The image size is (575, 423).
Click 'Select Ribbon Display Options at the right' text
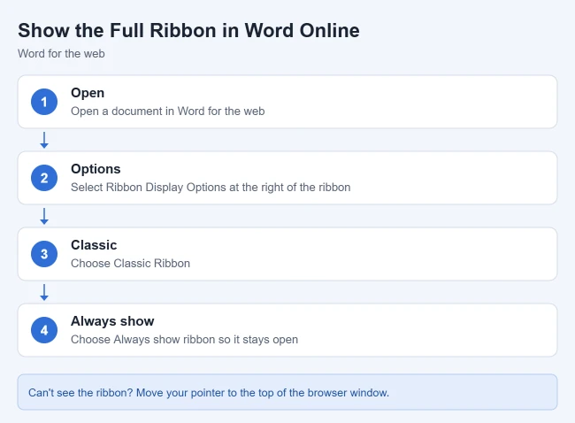coord(178,187)
